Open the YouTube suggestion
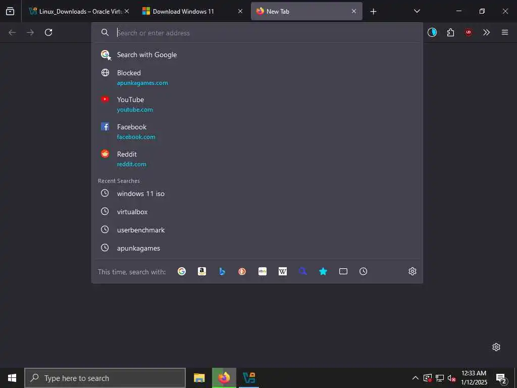 coord(257,104)
